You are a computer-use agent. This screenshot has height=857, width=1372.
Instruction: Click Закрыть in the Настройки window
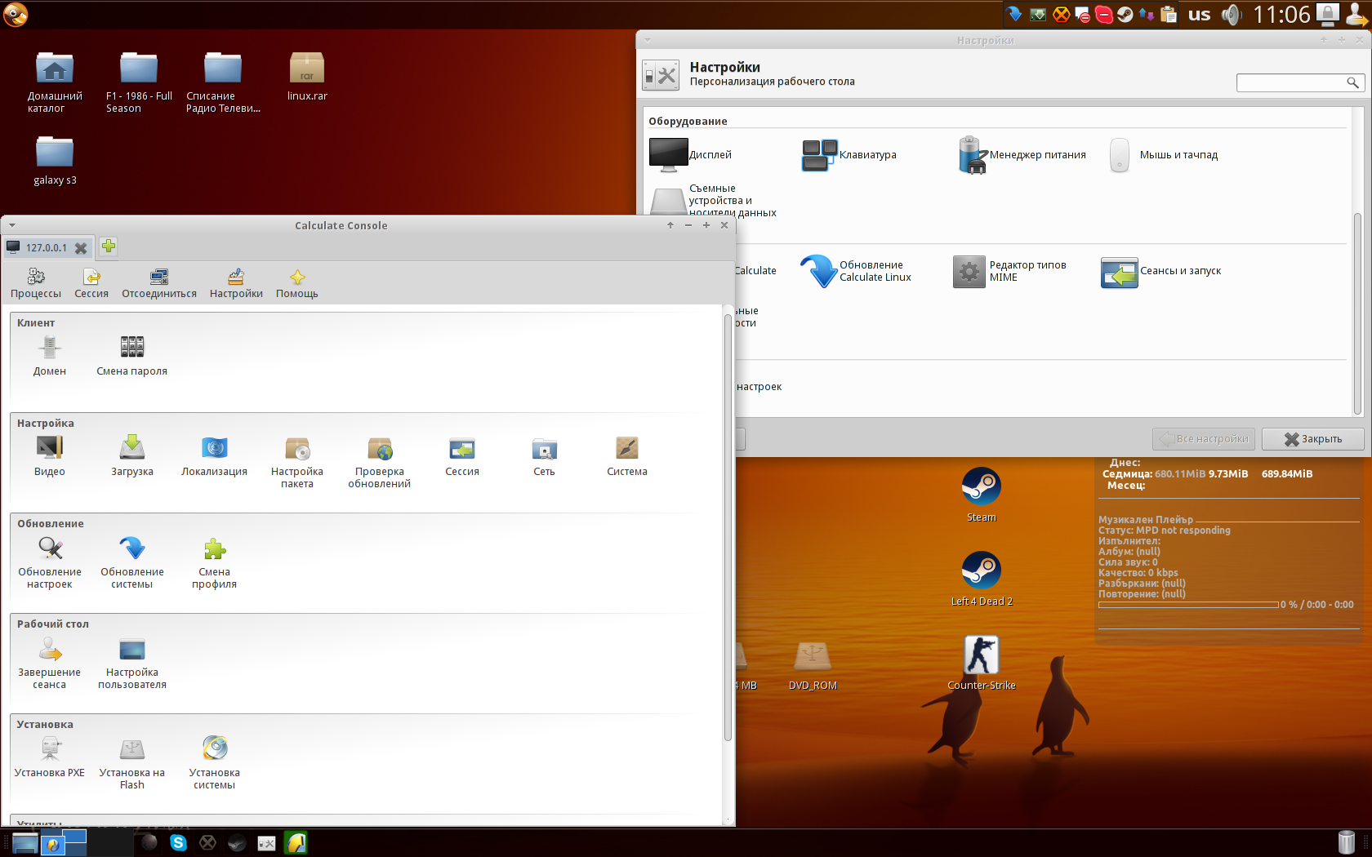coord(1313,439)
